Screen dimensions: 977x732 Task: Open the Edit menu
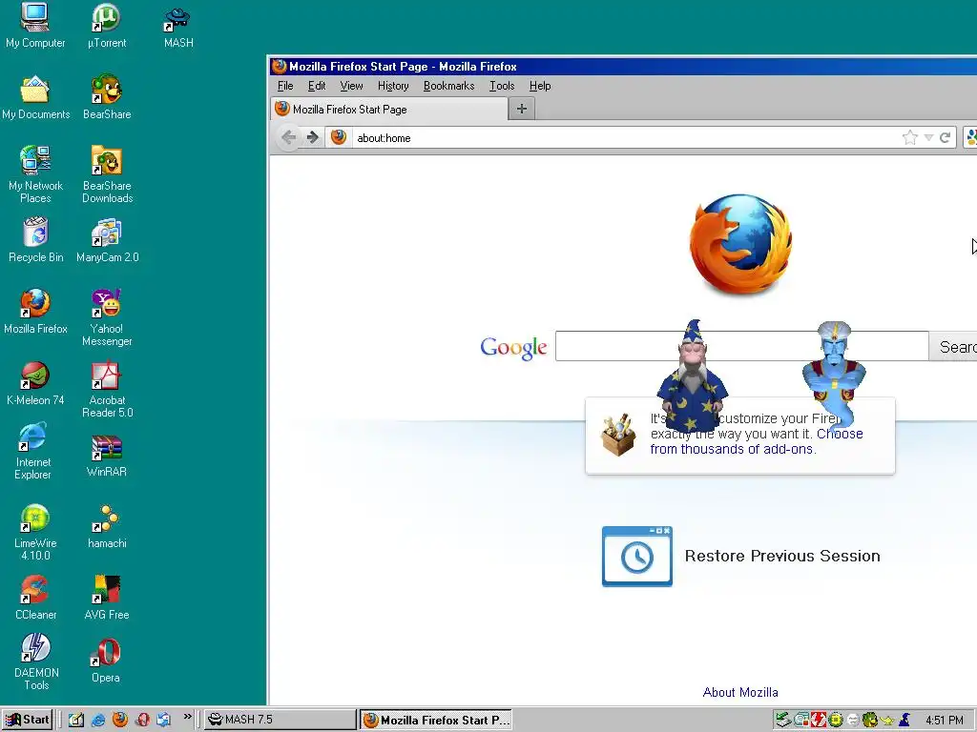(x=317, y=86)
